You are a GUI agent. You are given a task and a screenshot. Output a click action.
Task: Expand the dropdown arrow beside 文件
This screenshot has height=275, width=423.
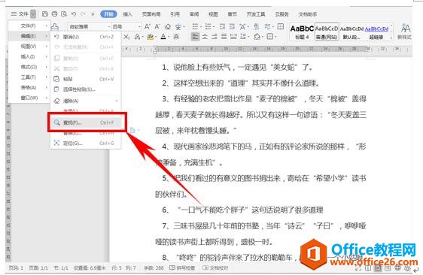(33, 14)
